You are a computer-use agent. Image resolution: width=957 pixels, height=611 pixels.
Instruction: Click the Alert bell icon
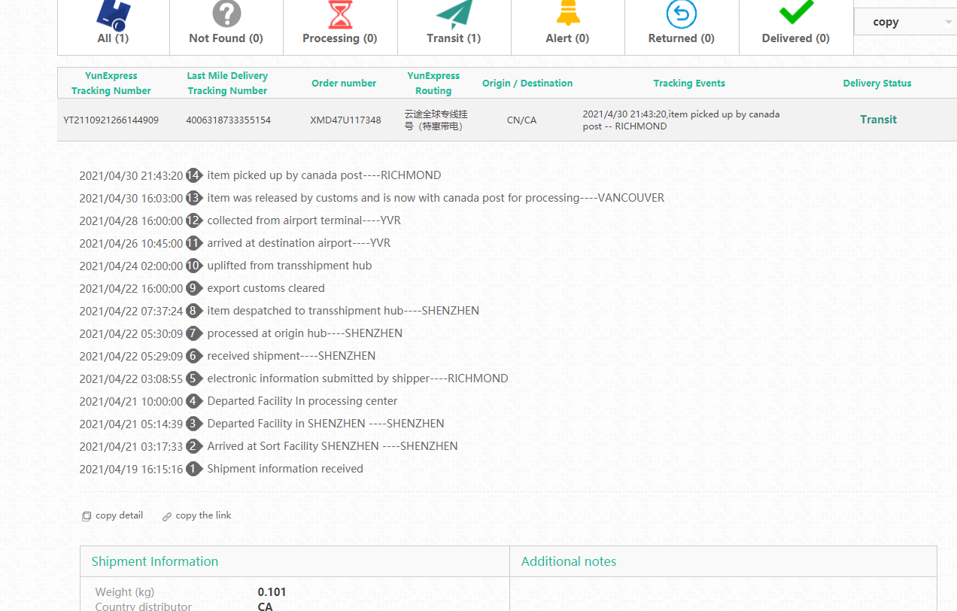pyautogui.click(x=567, y=14)
